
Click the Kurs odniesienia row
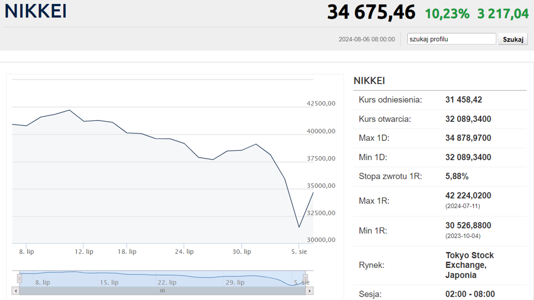439,100
